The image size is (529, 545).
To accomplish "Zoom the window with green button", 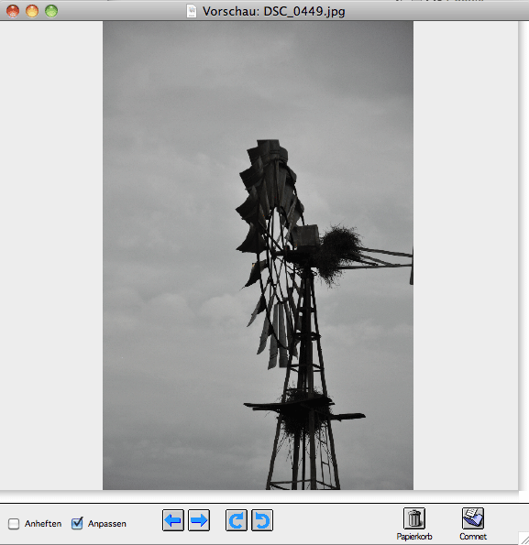I will click(x=51, y=11).
